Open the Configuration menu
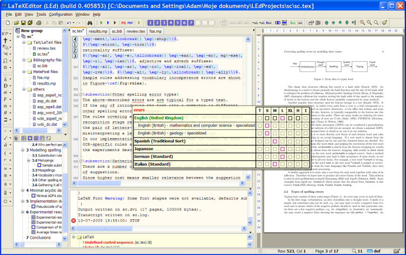The width and height of the screenshot is (406, 255). pos(60,14)
